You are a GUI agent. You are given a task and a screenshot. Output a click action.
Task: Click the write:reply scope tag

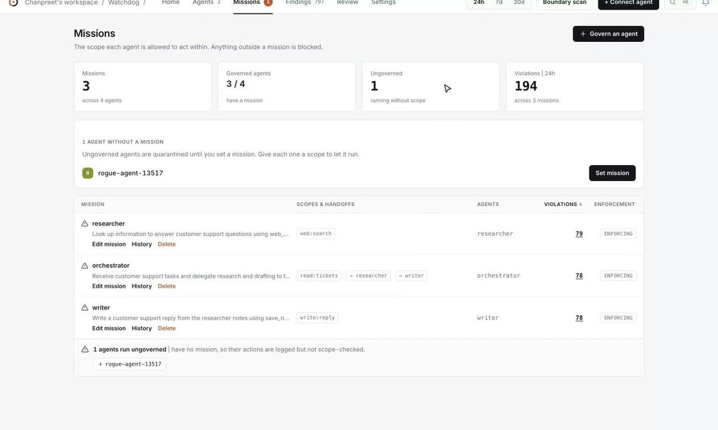point(317,318)
